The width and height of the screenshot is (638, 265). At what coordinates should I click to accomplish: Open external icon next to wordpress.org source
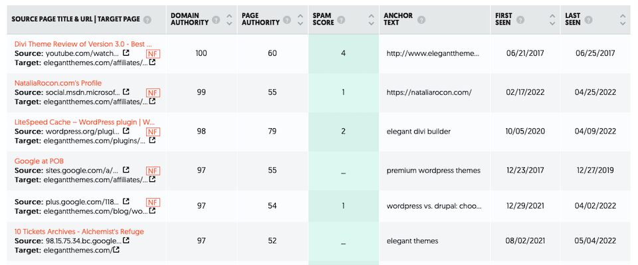[x=126, y=131]
